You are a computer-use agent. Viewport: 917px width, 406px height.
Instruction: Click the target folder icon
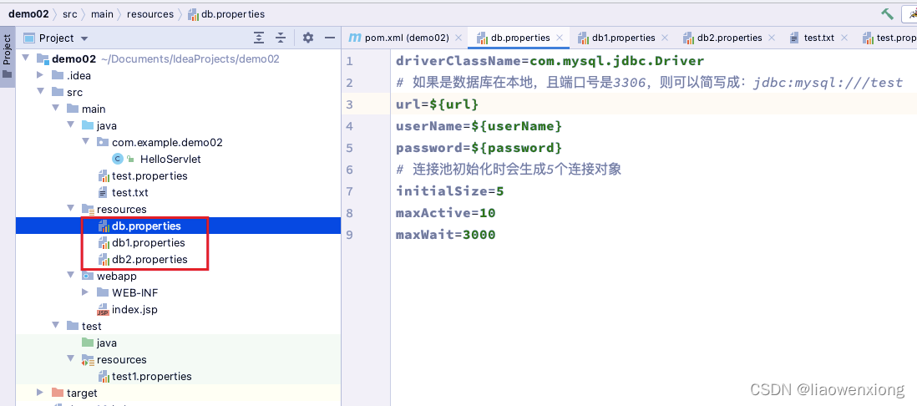click(x=58, y=393)
